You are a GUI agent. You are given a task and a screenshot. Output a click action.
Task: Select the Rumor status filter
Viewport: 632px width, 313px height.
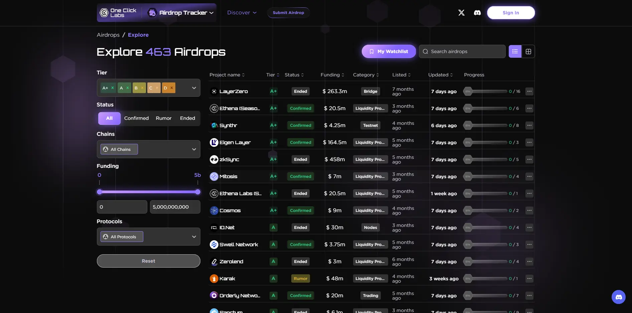point(163,118)
